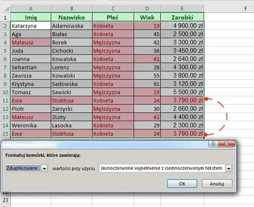This screenshot has width=254, height=207.
Task: Select column D header
Action: pos(147,9)
